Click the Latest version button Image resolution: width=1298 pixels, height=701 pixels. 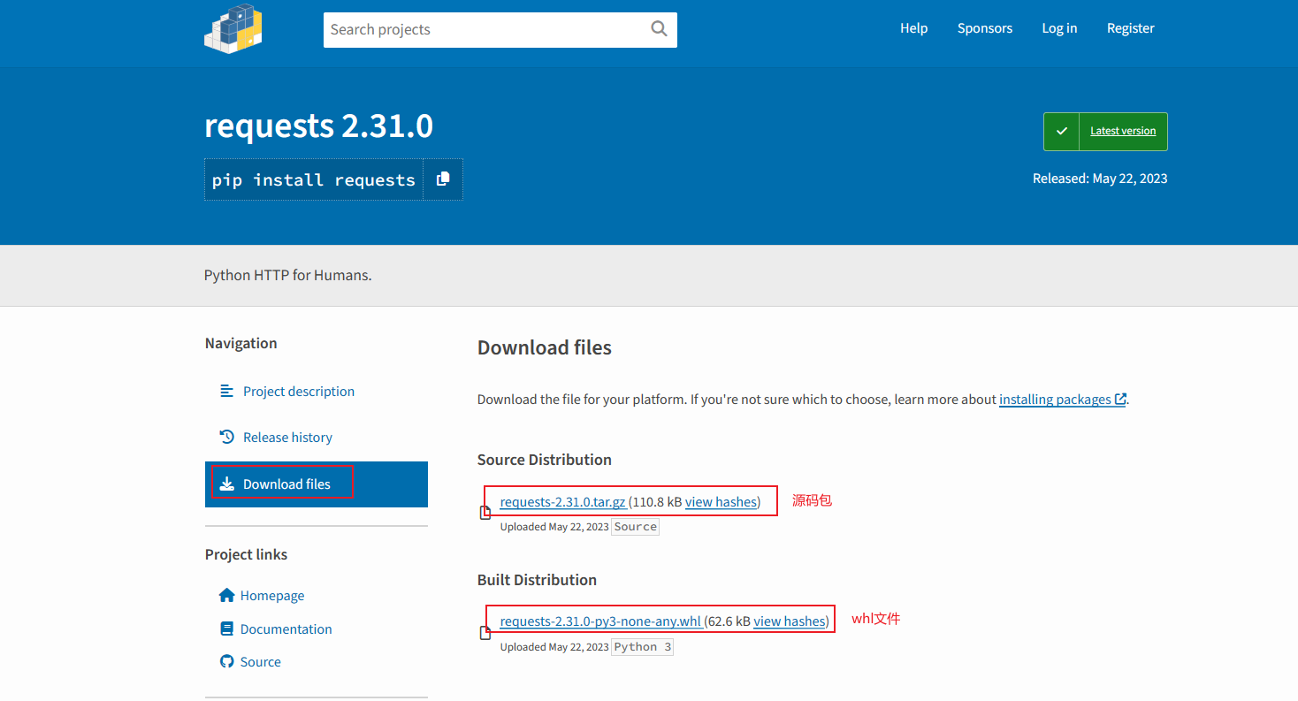click(1105, 131)
